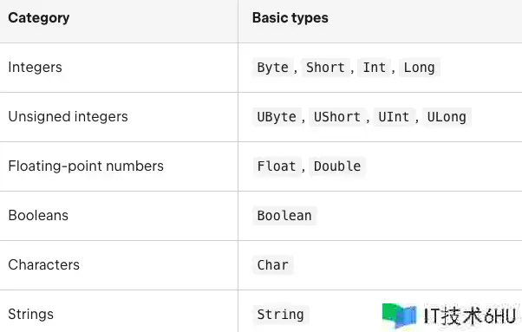
Task: Click the UShort code tag
Action: (337, 117)
